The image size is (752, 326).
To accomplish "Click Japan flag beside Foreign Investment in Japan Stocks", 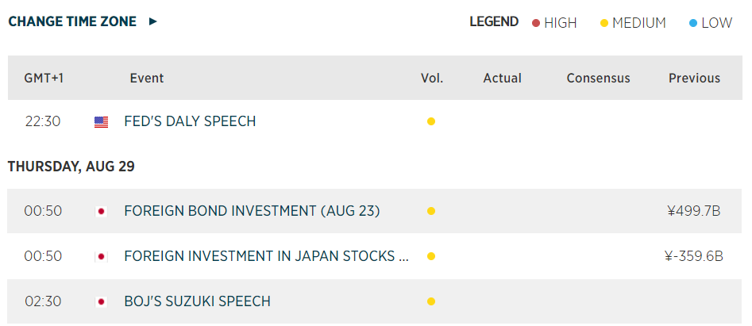I will pyautogui.click(x=101, y=257).
